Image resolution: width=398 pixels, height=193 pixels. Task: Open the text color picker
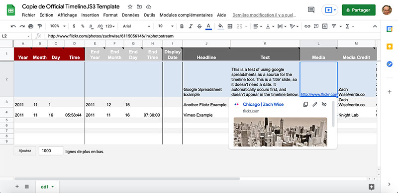pos(208,26)
